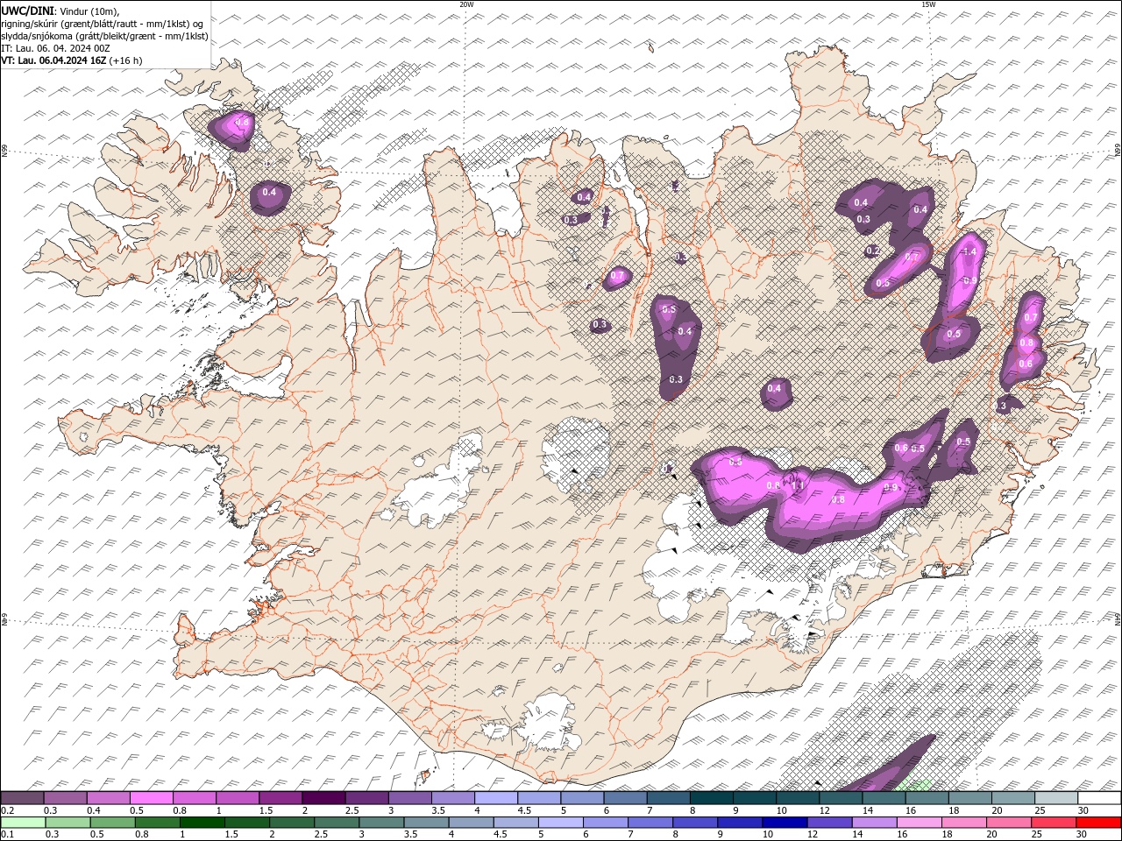Viewport: 1122px width, 841px height.
Task: Pick the bright red 30 swatch in the lower scale
Action: point(1097,823)
